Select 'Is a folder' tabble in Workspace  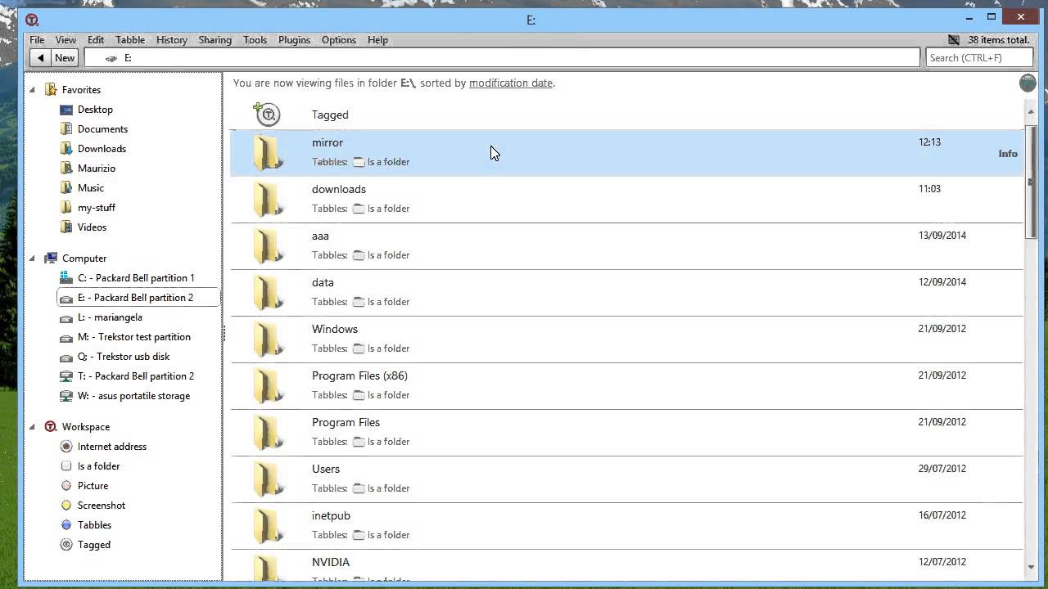(90, 465)
